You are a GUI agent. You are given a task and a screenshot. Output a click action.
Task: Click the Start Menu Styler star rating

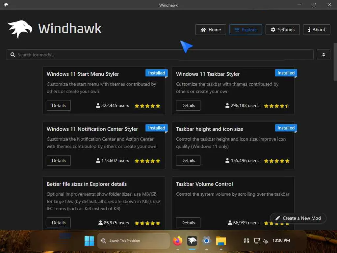[147, 106]
